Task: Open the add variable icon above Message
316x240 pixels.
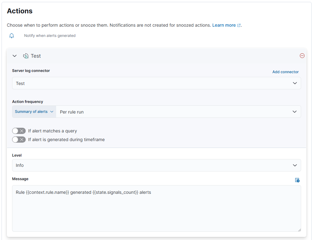Action: click(x=297, y=180)
